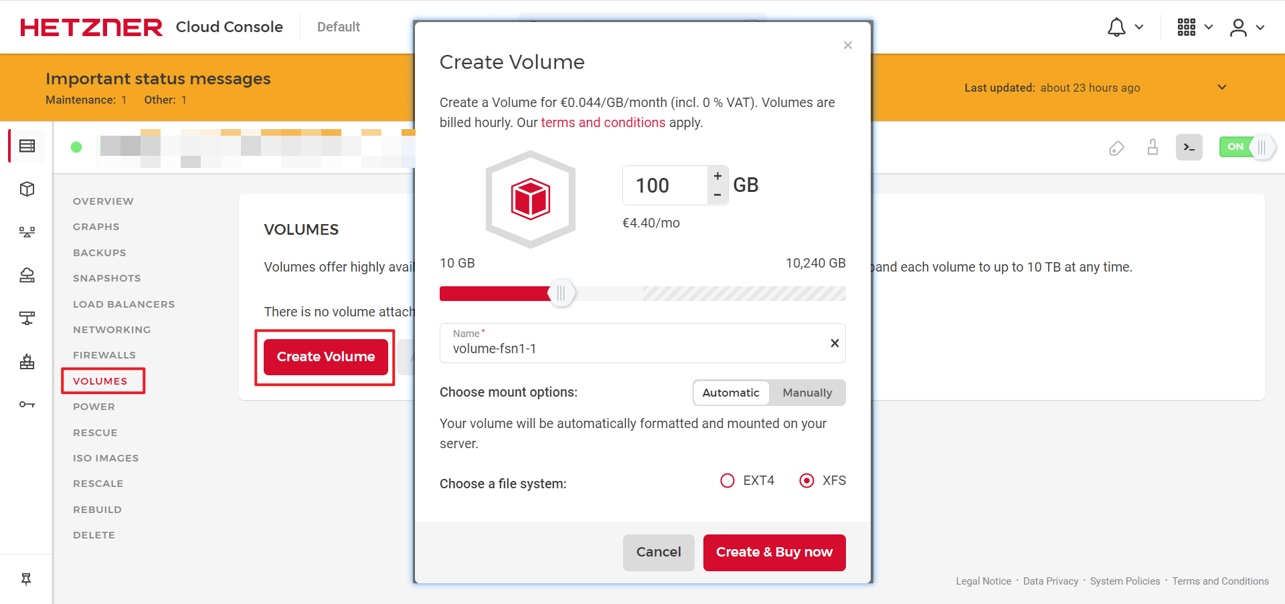Click the volume Name input field

[636, 348]
